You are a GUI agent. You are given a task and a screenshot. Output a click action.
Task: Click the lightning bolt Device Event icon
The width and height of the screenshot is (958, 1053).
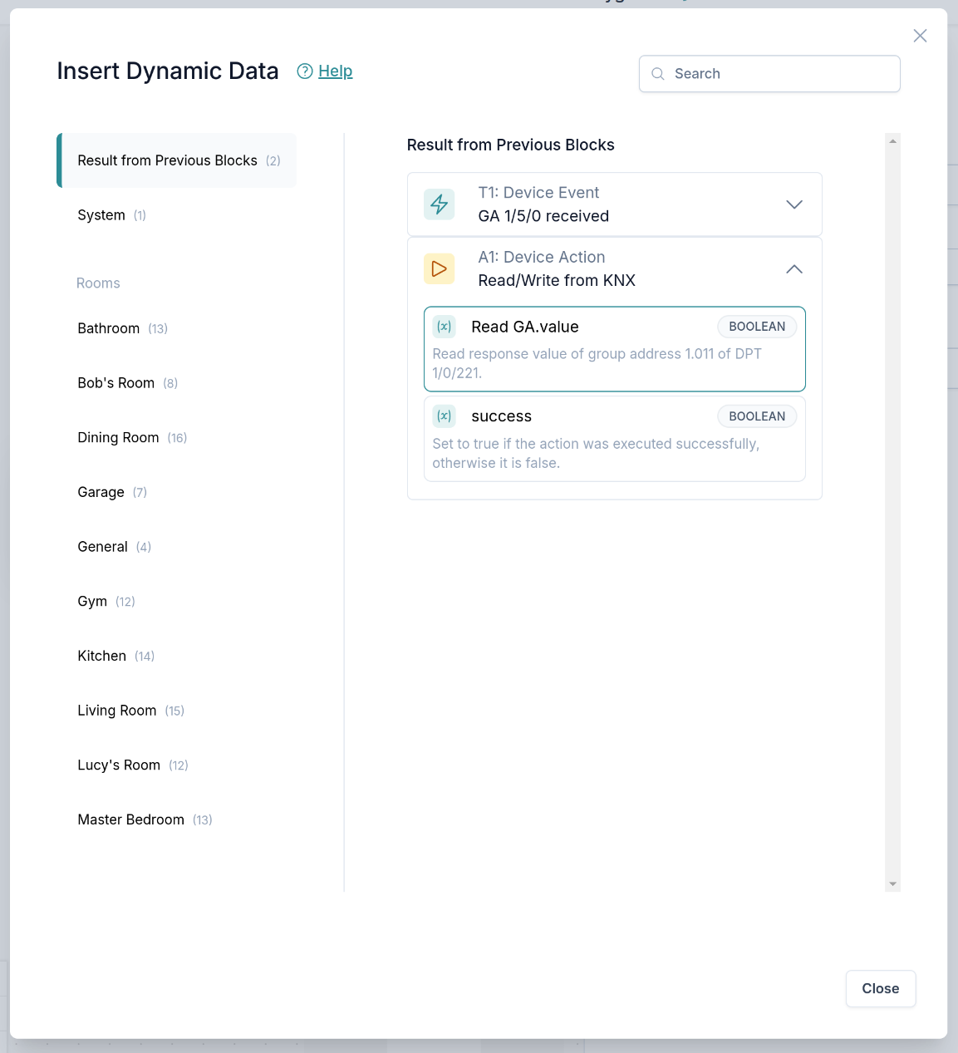point(439,204)
